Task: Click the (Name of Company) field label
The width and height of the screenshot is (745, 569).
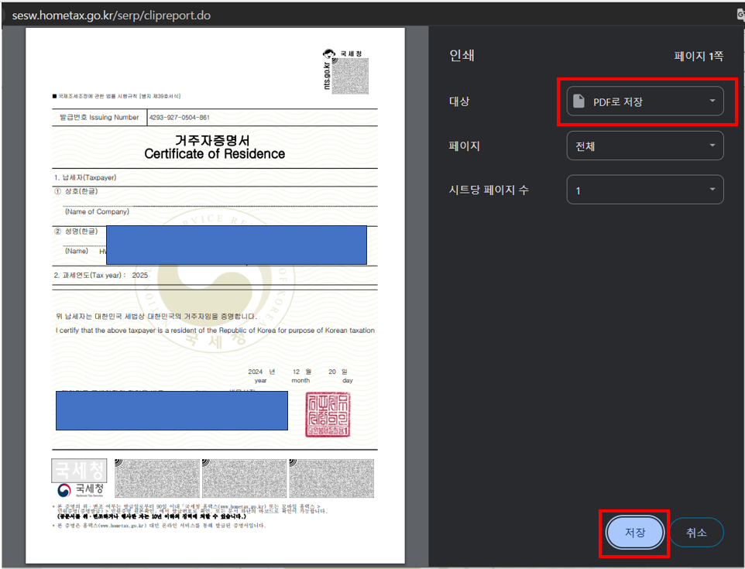Action: coord(97,212)
